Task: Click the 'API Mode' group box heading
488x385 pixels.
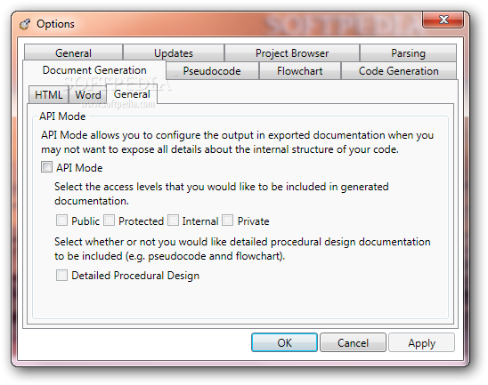Action: point(62,116)
